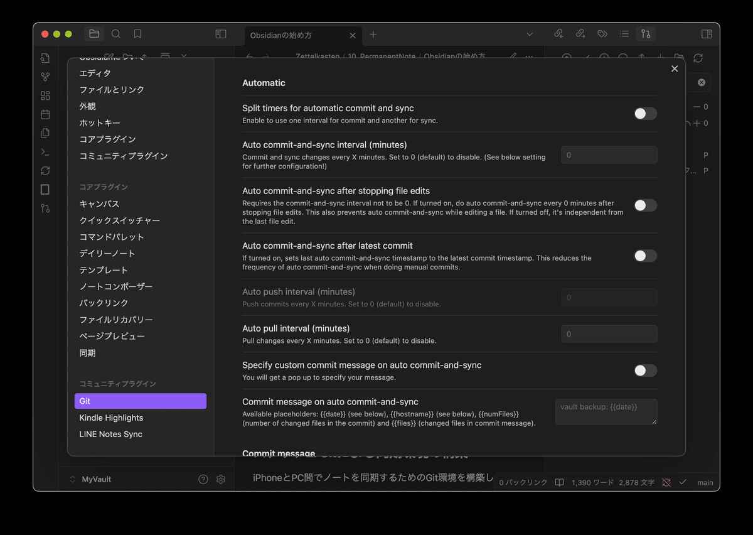Open today's daily note calendar icon
The image size is (753, 535).
click(x=45, y=114)
